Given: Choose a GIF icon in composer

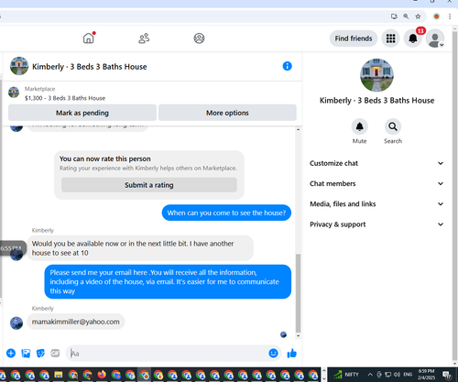Looking at the screenshot, I should click(x=55, y=354).
